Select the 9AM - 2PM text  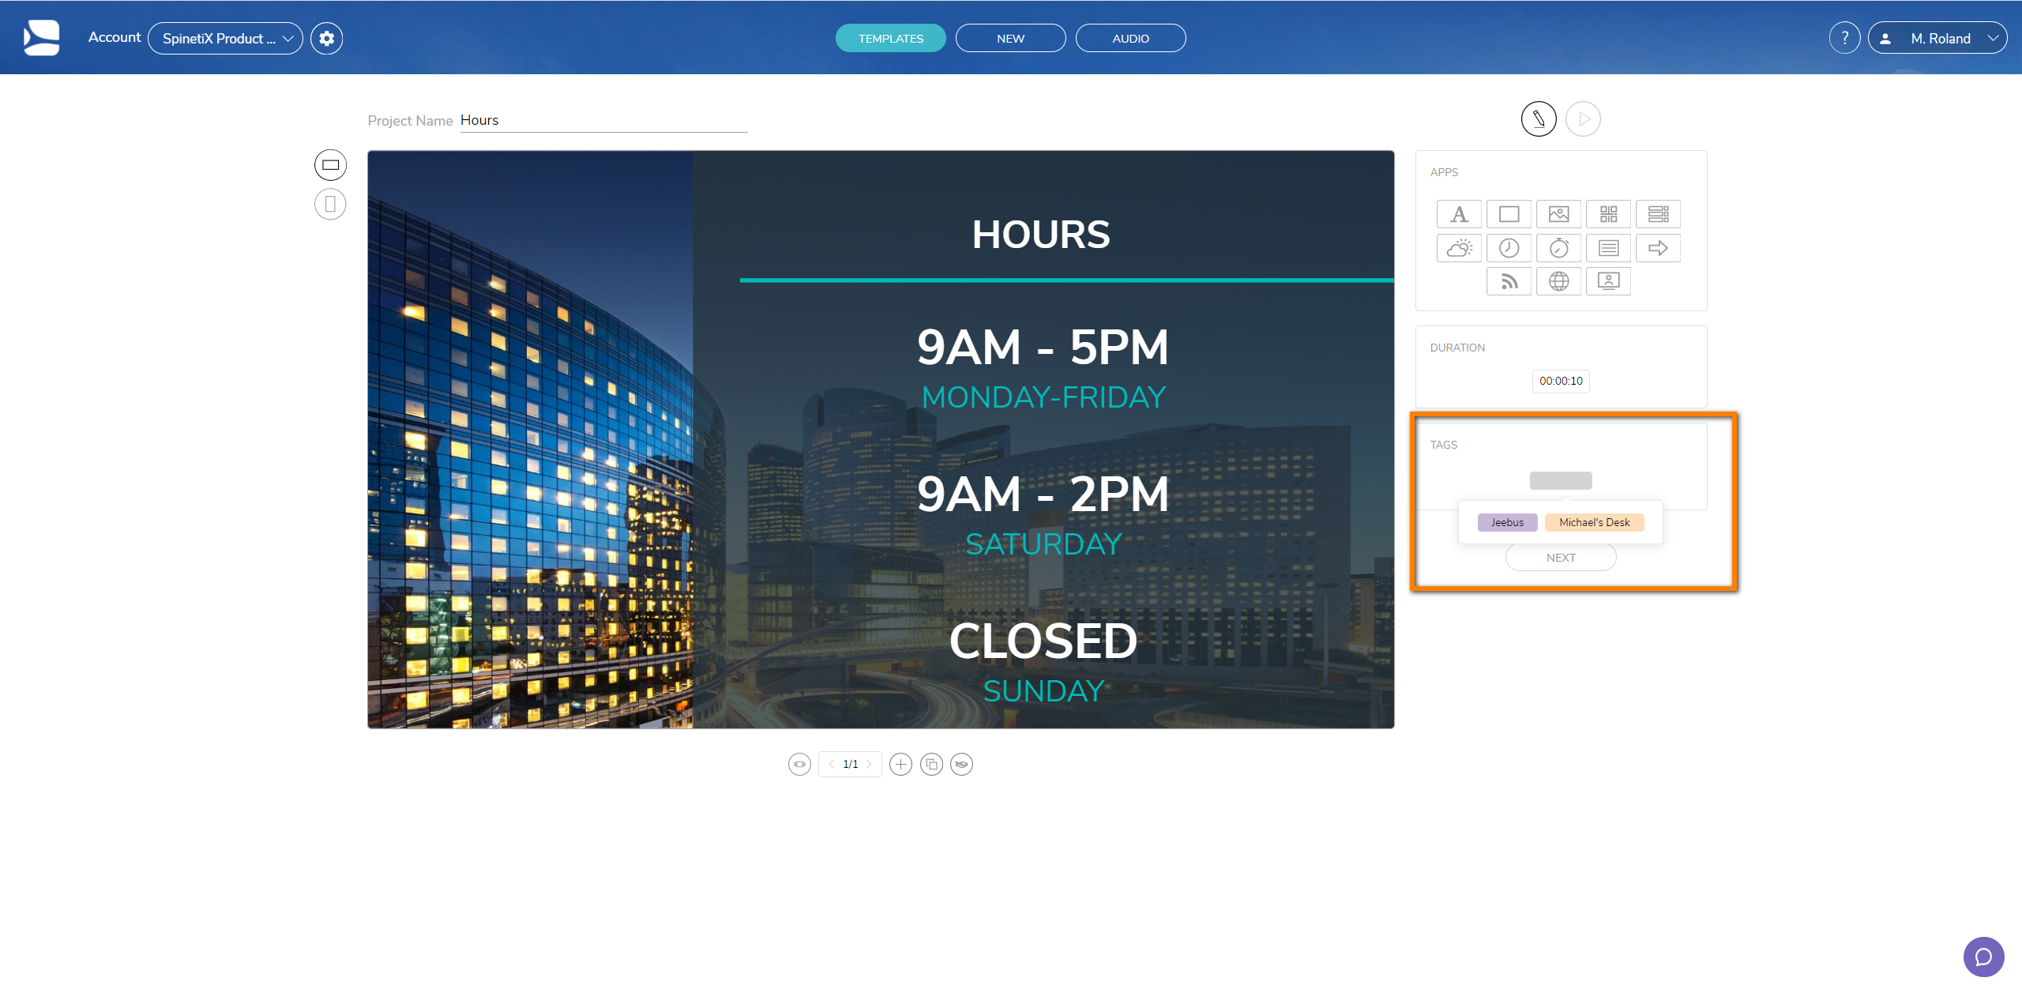[x=1043, y=494]
